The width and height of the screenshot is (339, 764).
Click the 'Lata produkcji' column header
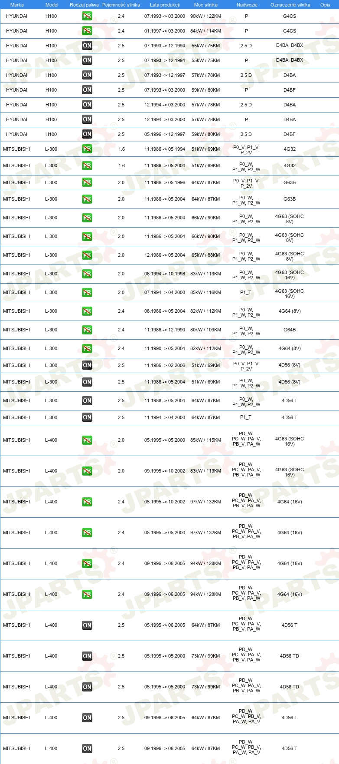coord(165,5)
